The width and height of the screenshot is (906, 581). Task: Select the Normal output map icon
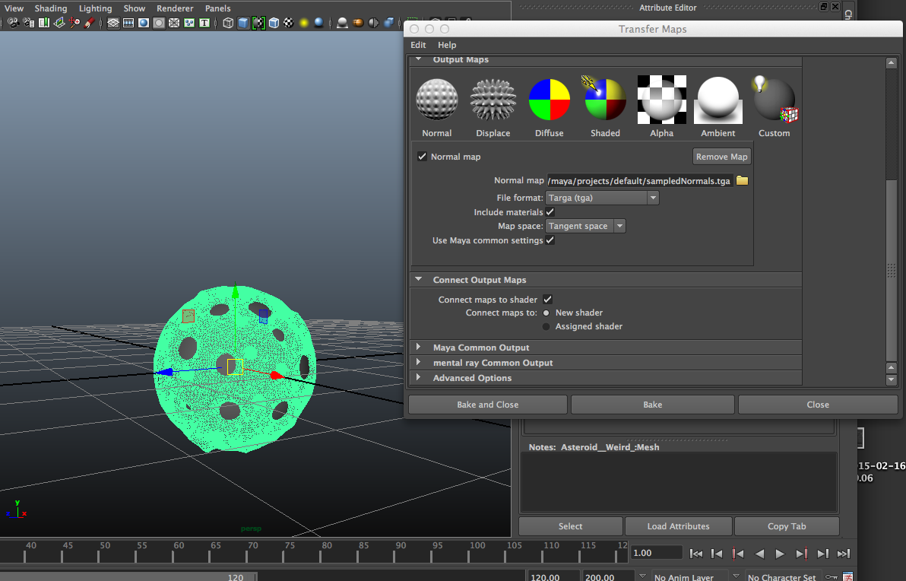pyautogui.click(x=437, y=100)
